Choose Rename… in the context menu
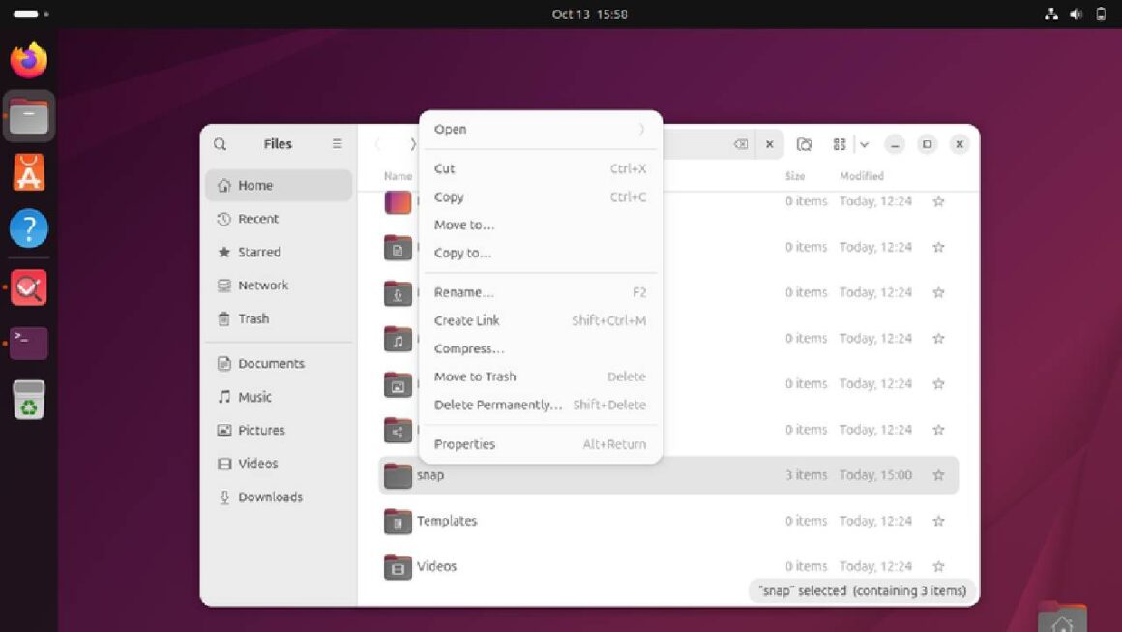1122x632 pixels. 541,292
